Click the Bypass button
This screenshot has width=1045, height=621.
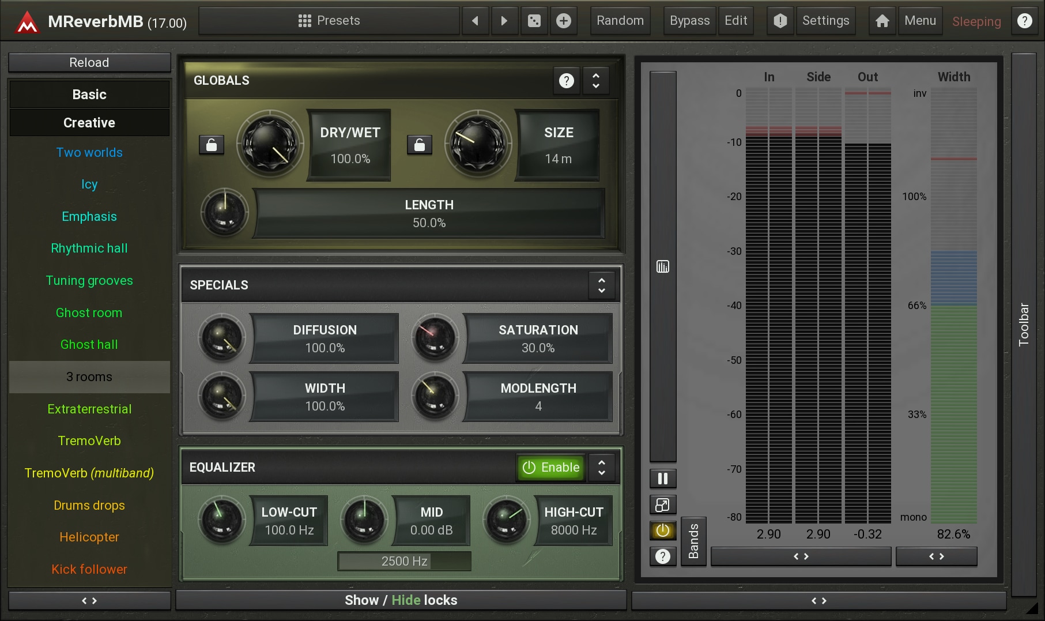(x=689, y=21)
